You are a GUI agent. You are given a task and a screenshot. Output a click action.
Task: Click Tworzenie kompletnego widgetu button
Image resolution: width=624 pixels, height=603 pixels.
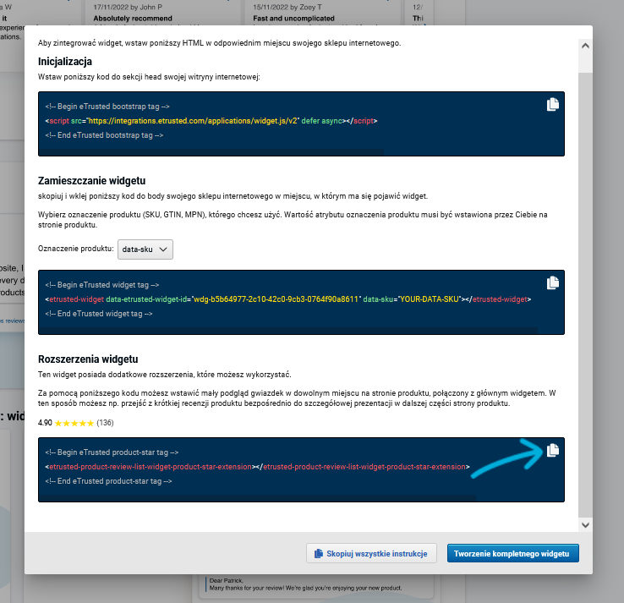click(x=513, y=553)
